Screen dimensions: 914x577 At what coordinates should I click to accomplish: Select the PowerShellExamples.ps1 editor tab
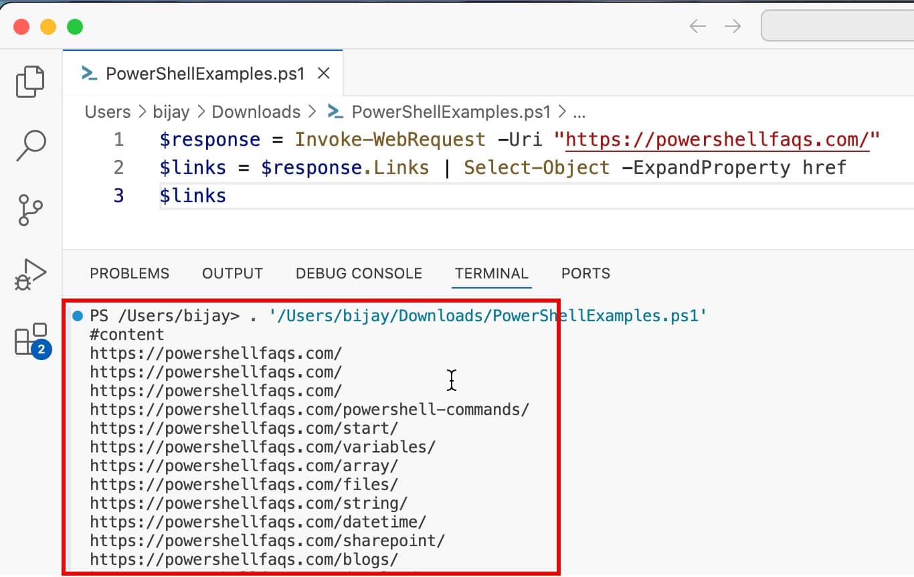click(x=203, y=74)
